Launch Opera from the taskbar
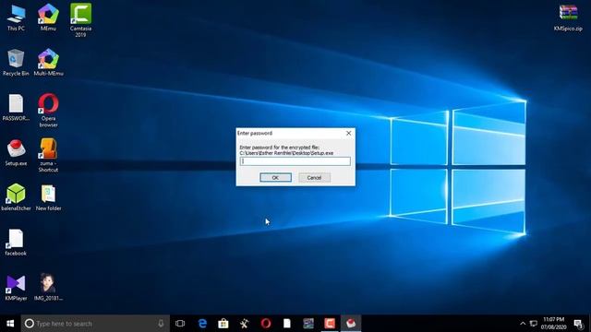Screen dimensions: 591x332 pyautogui.click(x=266, y=324)
